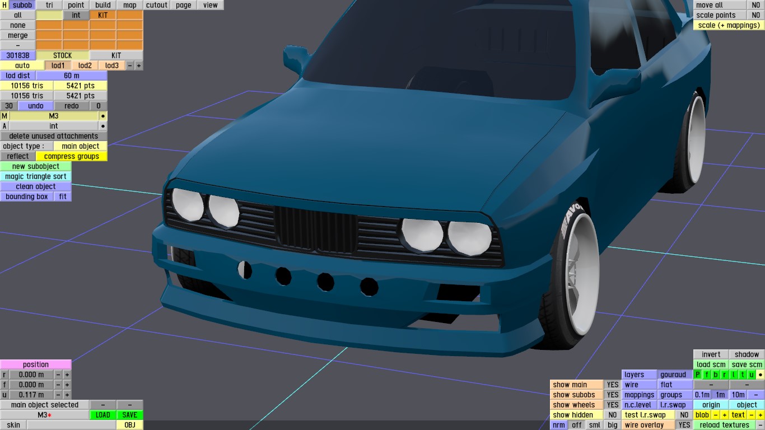Click the dot button beside the M3 field
Viewport: 765px width, 430px height.
103,116
